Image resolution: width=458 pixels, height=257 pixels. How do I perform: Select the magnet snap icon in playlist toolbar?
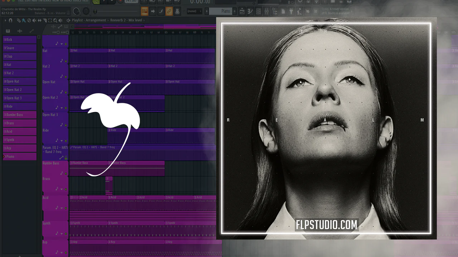click(10, 20)
